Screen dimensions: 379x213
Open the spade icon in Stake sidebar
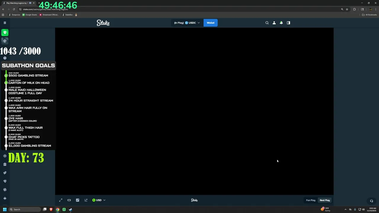coord(5,198)
